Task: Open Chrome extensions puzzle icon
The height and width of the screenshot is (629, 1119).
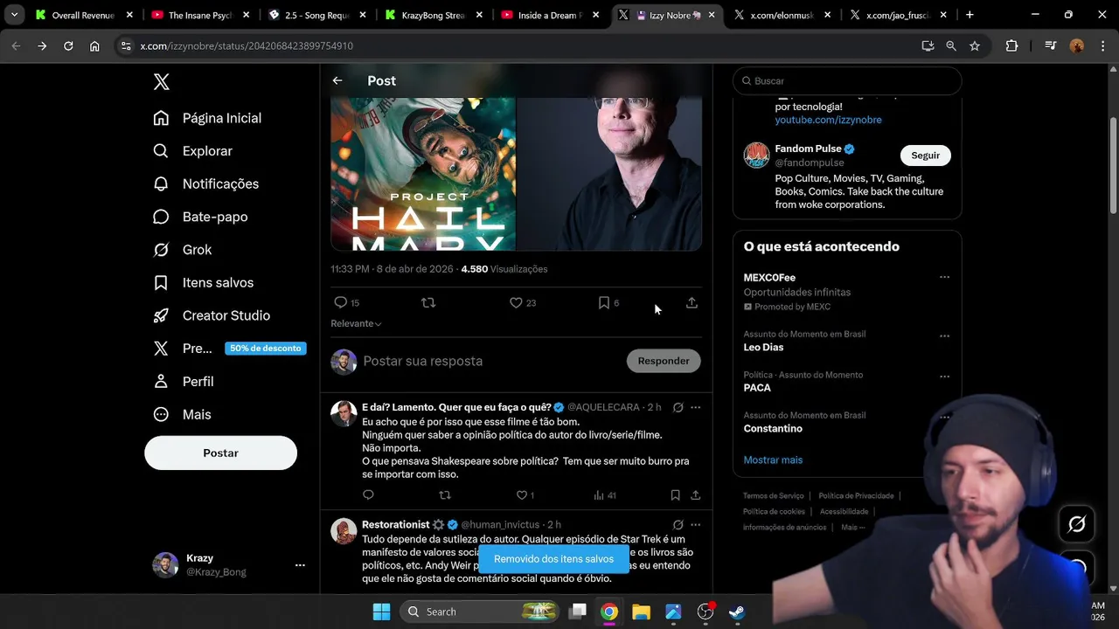Action: click(1011, 45)
